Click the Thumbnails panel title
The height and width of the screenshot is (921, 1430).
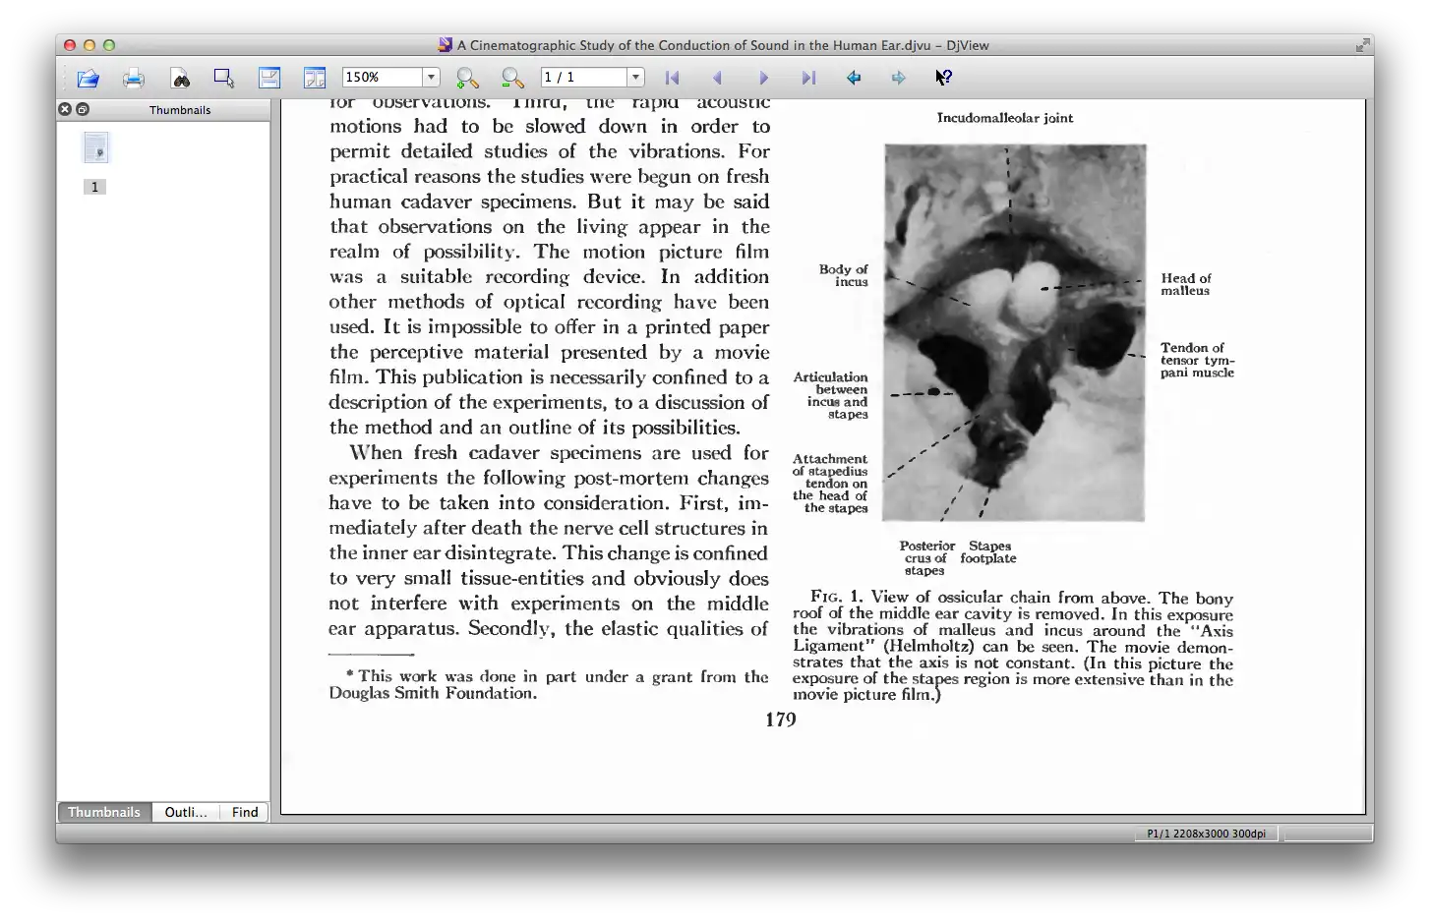point(180,110)
